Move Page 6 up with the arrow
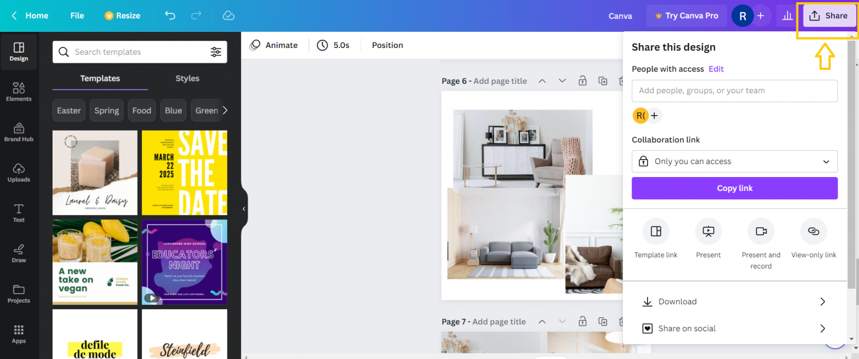The width and height of the screenshot is (859, 359). (542, 81)
